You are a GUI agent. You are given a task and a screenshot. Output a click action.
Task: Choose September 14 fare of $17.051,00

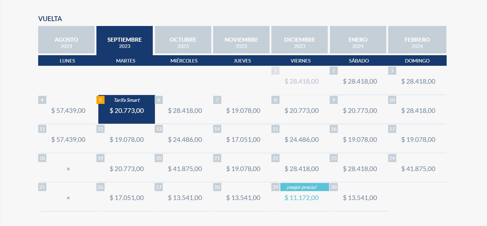[243, 139]
